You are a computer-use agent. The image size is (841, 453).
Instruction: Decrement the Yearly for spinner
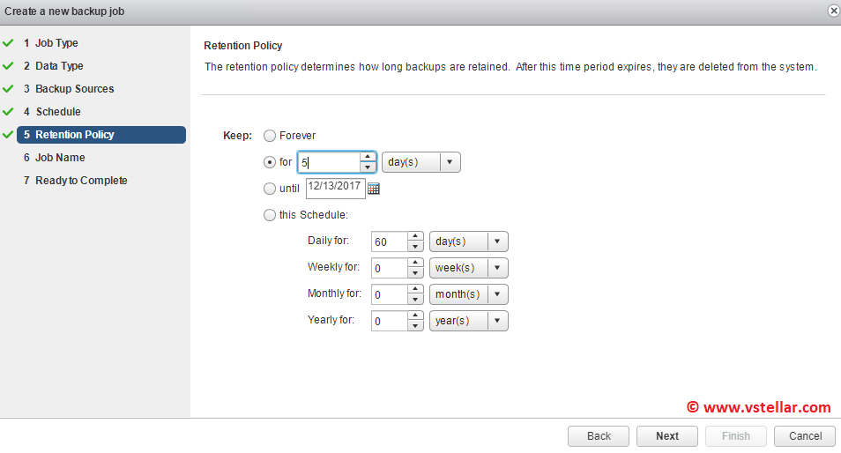pyautogui.click(x=415, y=326)
